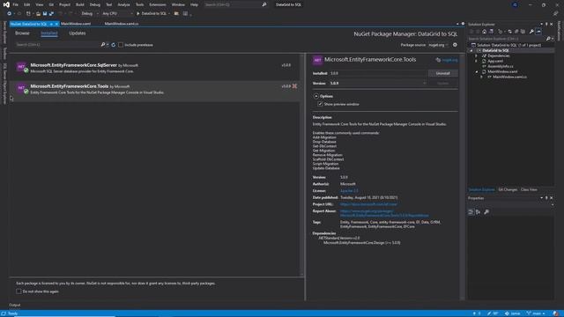Click the navigate backward toolbar icon
The image size is (564, 317).
point(10,14)
